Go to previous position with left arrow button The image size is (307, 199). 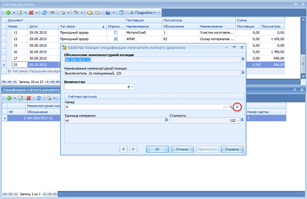pyautogui.click(x=123, y=149)
